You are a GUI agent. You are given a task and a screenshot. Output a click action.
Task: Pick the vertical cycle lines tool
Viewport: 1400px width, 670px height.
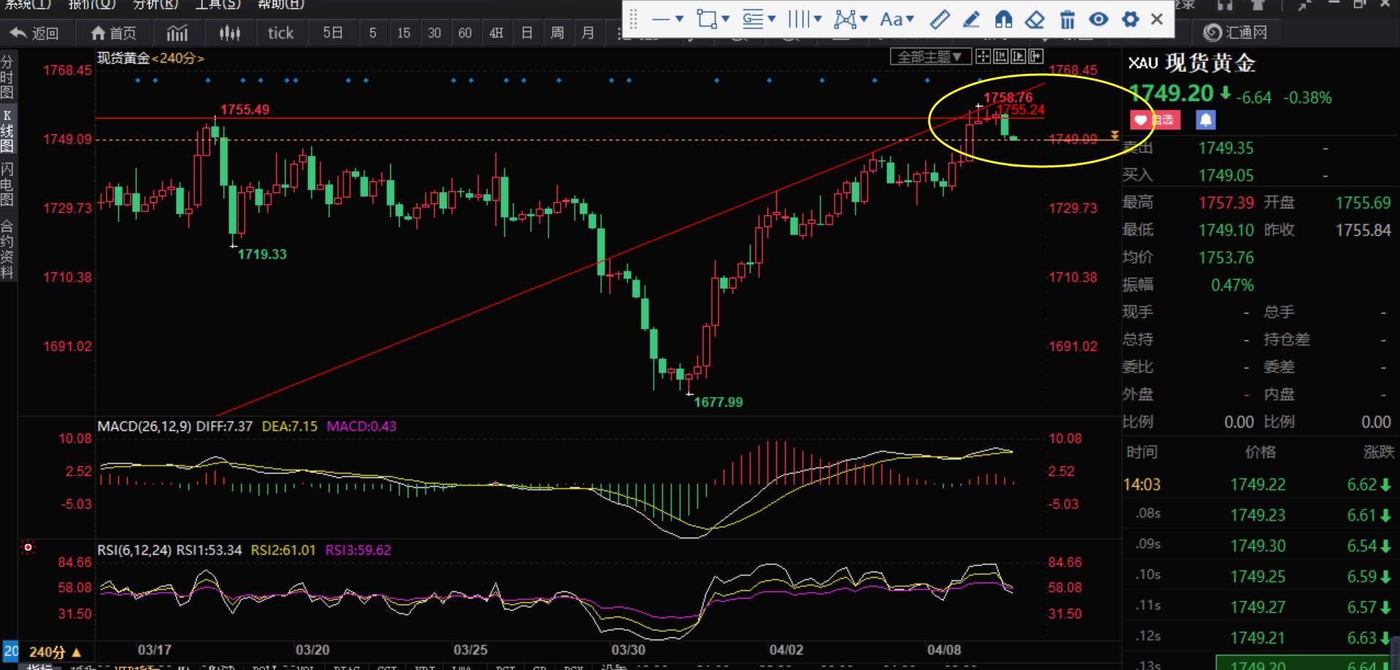point(798,19)
